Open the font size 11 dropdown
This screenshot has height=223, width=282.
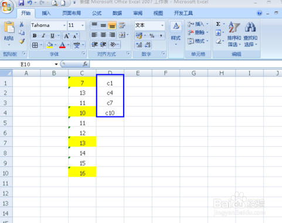(83, 25)
